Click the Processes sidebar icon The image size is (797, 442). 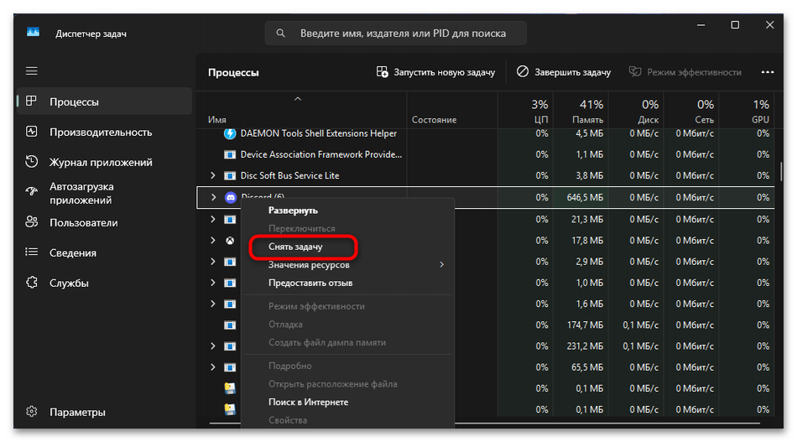point(32,101)
